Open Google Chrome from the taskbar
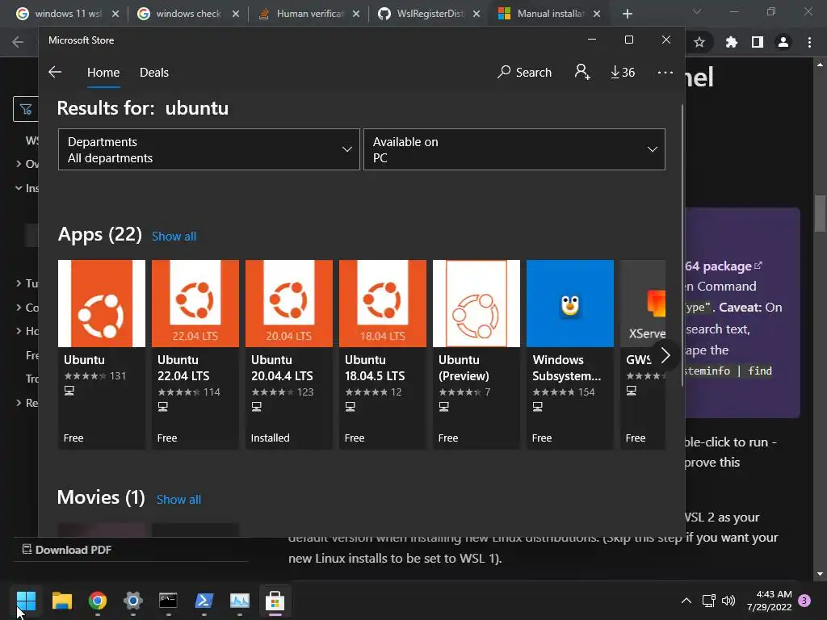Image resolution: width=827 pixels, height=620 pixels. (98, 601)
